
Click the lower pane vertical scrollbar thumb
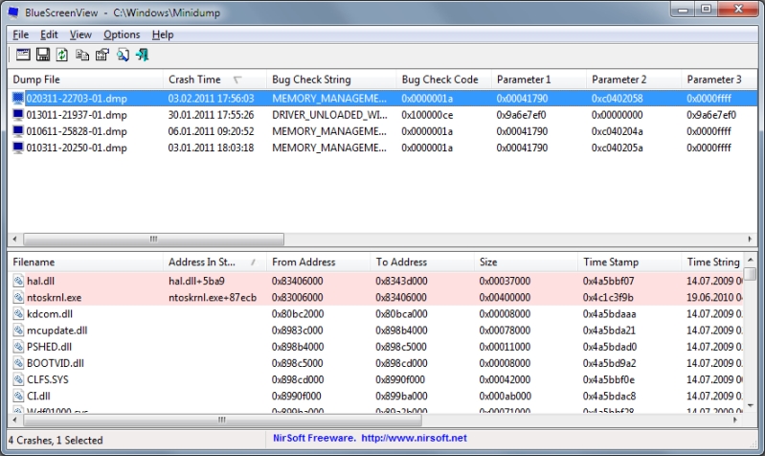pyautogui.click(x=751, y=273)
